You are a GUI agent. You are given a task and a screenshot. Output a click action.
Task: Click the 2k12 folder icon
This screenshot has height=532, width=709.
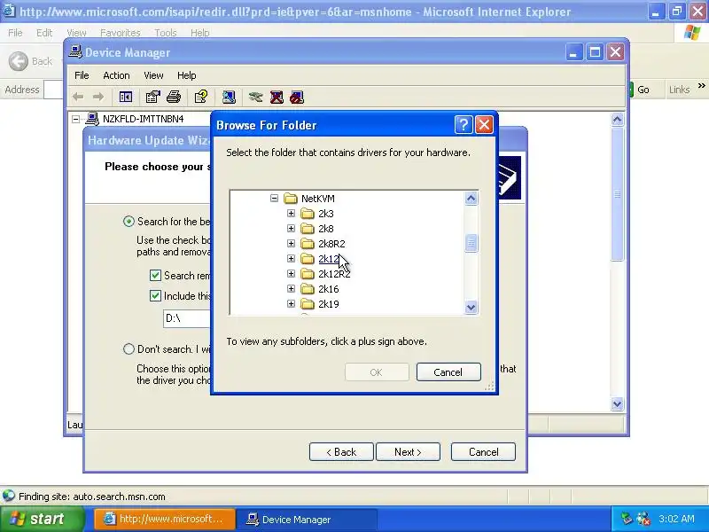(308, 259)
